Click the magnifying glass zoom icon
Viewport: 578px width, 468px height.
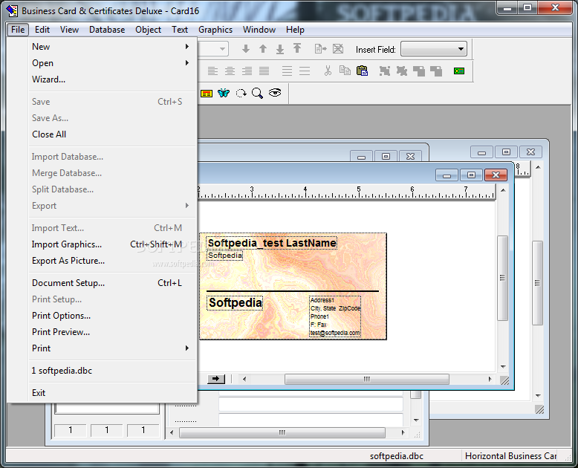pos(257,94)
